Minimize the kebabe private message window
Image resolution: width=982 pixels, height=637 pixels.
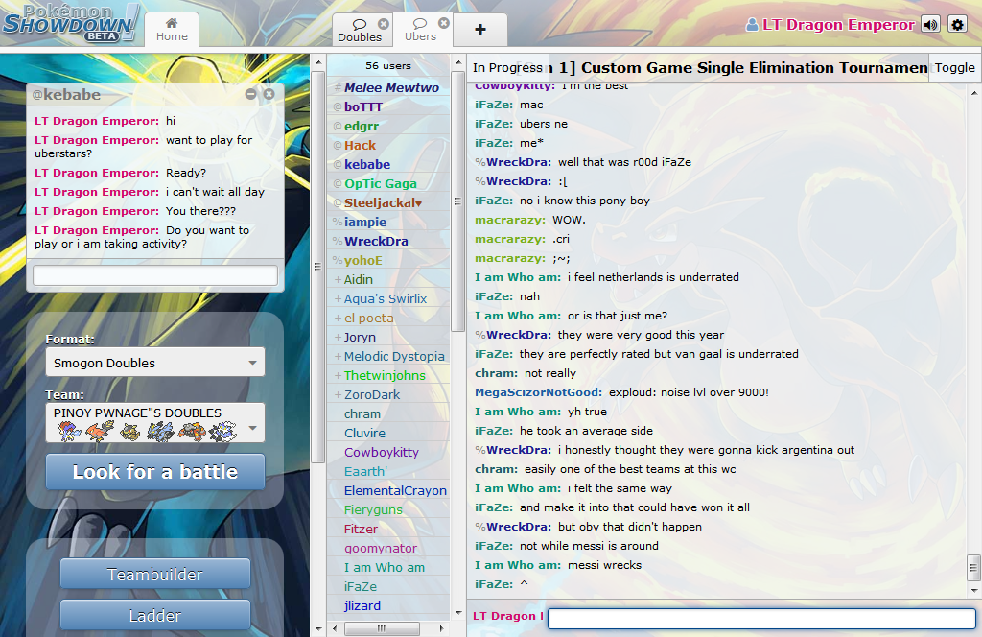pos(251,94)
